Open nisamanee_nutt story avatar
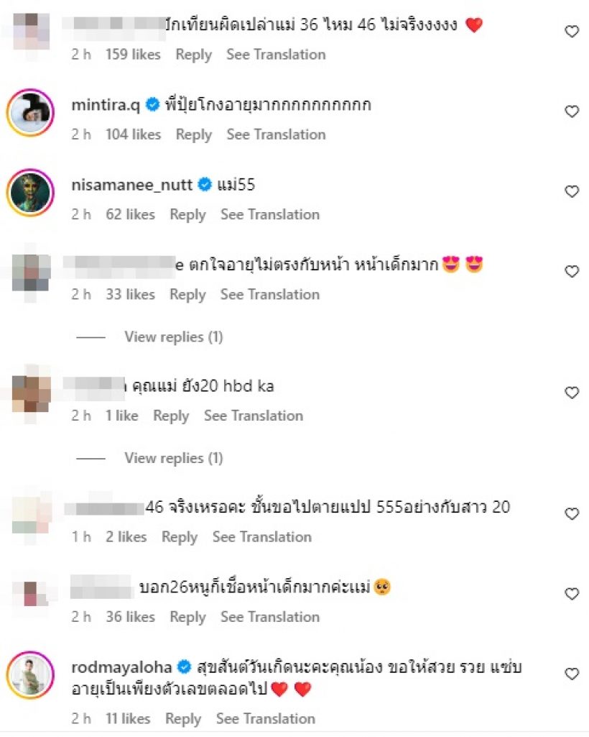The width and height of the screenshot is (589, 737). click(30, 192)
